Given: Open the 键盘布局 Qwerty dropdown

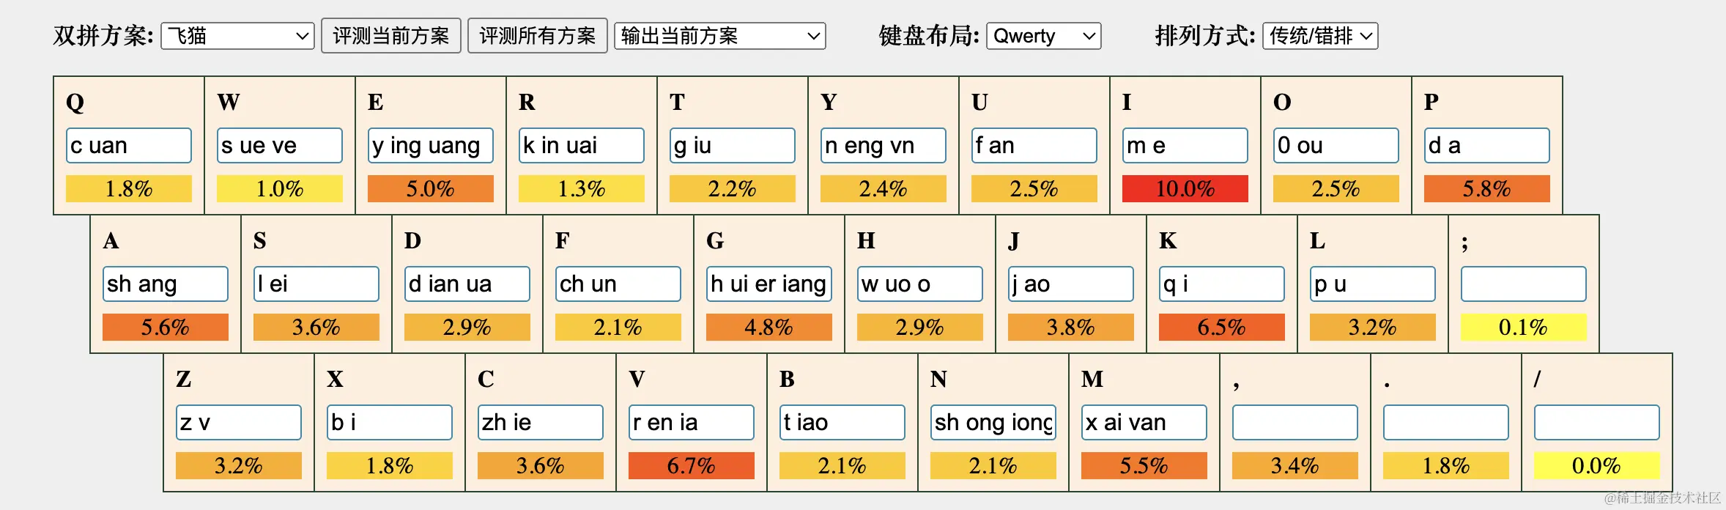Looking at the screenshot, I should pos(1044,36).
